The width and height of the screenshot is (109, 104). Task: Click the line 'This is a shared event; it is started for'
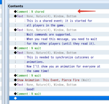[59, 21]
